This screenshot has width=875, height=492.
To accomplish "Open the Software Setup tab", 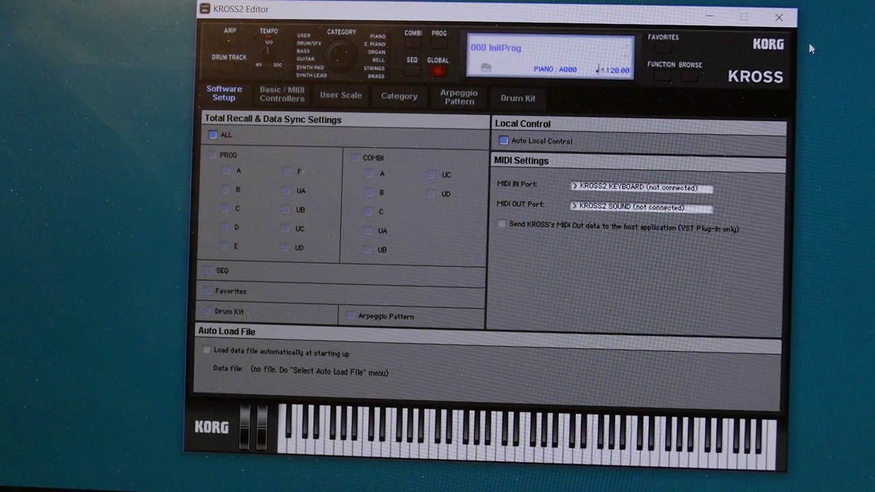I will tap(224, 94).
